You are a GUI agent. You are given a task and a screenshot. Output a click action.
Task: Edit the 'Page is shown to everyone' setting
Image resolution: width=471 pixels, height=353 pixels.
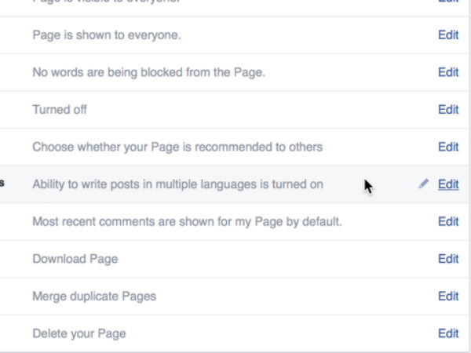448,35
